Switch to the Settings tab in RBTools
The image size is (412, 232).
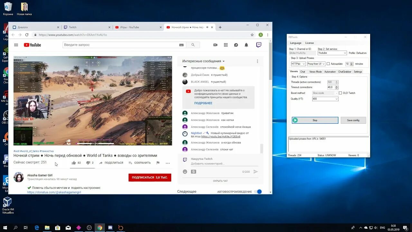358,72
